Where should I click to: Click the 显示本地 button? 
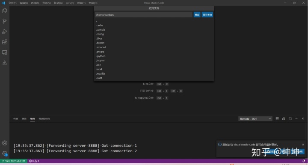[207, 14]
